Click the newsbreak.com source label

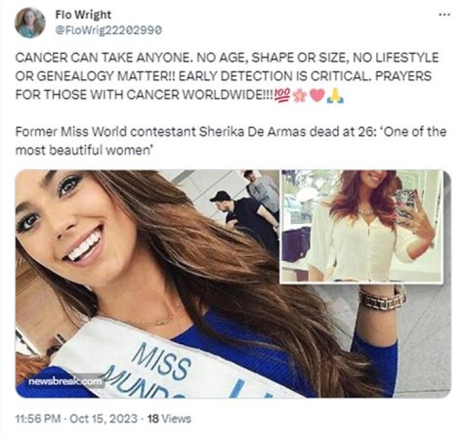(65, 381)
